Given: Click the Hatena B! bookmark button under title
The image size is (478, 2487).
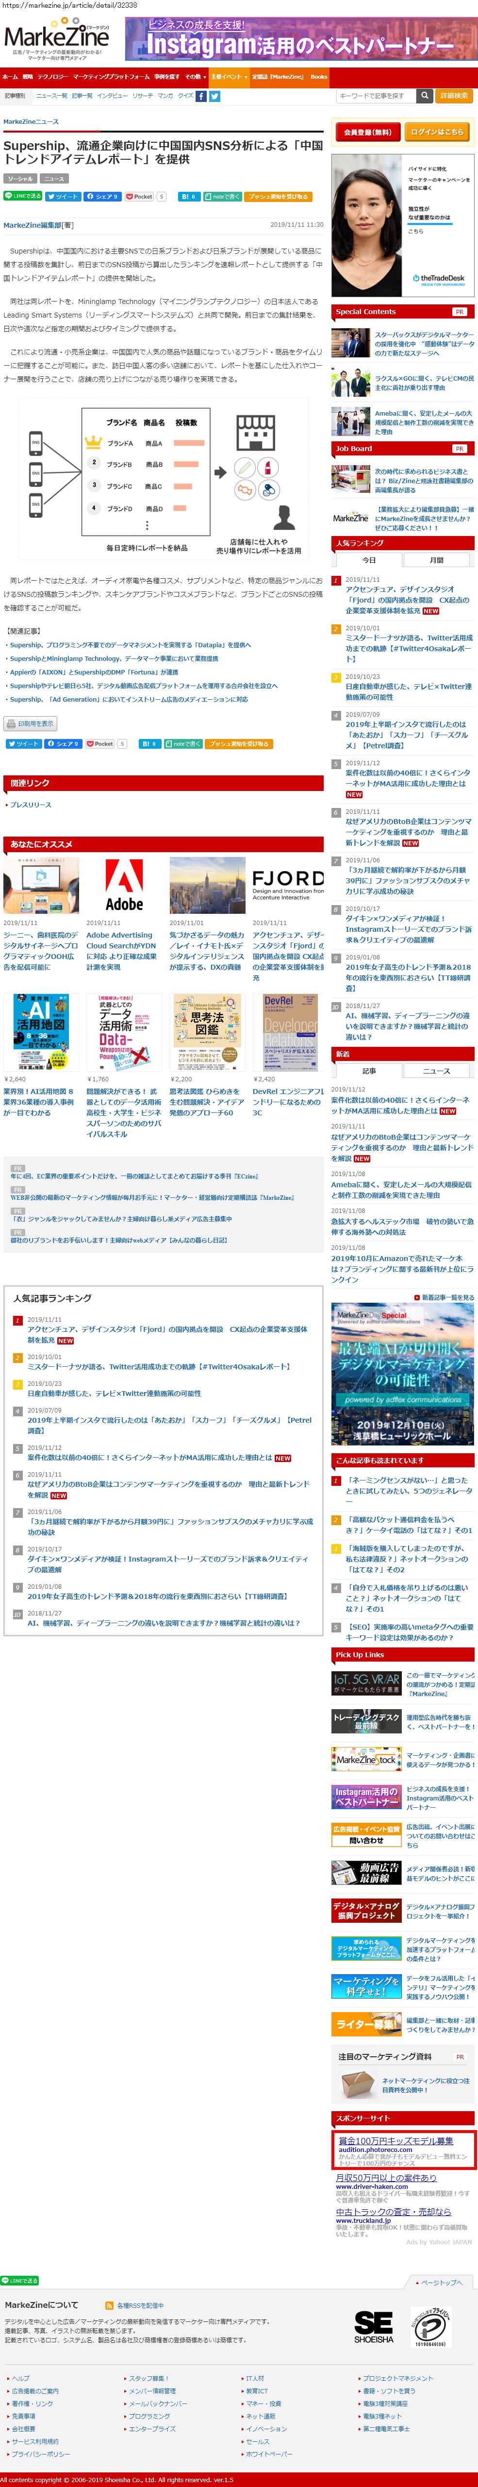Looking at the screenshot, I should click(189, 196).
